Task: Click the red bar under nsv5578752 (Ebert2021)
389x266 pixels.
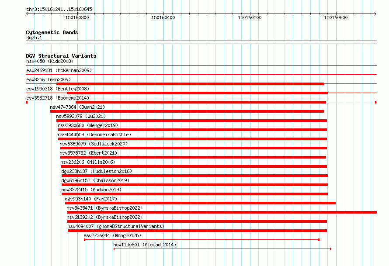Action: (193, 157)
